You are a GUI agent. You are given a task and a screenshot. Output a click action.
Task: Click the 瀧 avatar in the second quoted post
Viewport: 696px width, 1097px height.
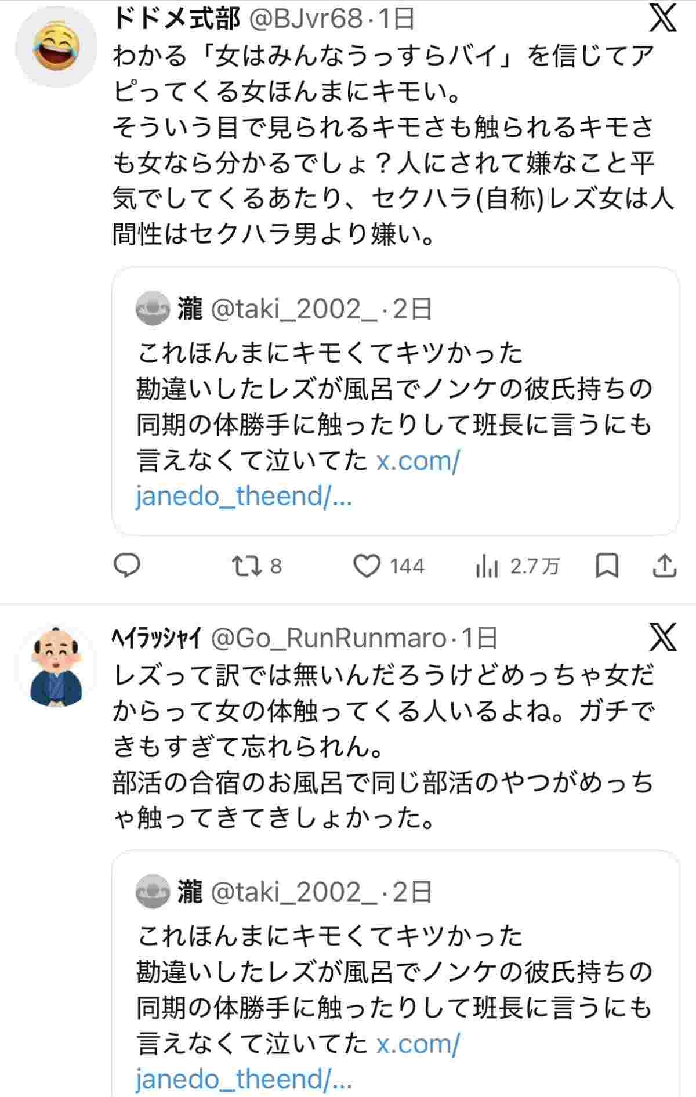tap(152, 892)
